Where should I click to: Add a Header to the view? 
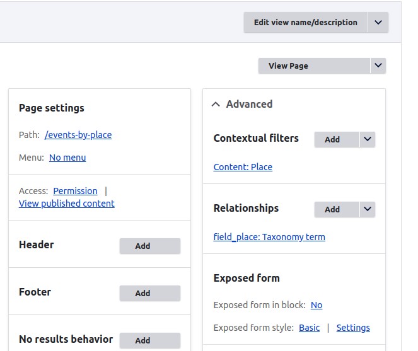coord(150,246)
